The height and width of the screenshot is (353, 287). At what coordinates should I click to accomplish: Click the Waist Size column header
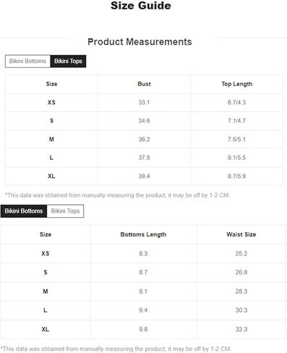click(241, 234)
